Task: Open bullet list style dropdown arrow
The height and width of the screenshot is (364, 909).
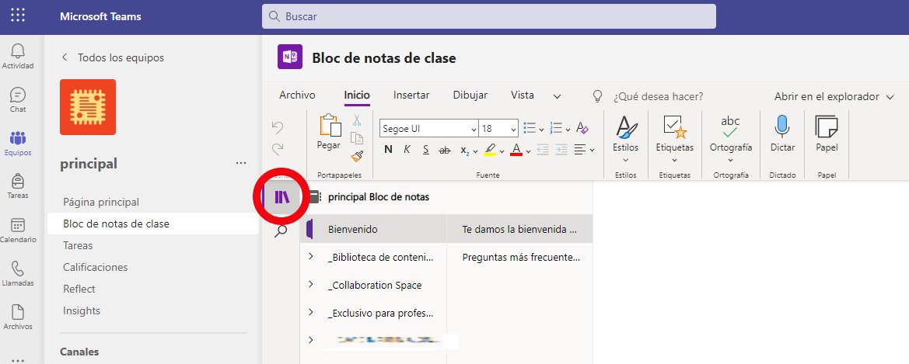Action: tap(541, 129)
